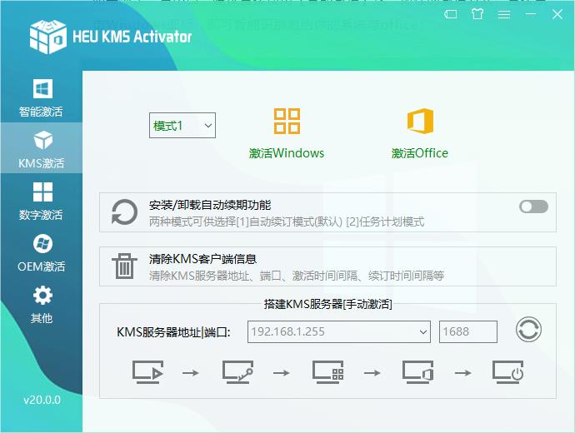The height and width of the screenshot is (433, 575).
Task: Minimize the HEU KMS Activator window
Action: (x=531, y=14)
